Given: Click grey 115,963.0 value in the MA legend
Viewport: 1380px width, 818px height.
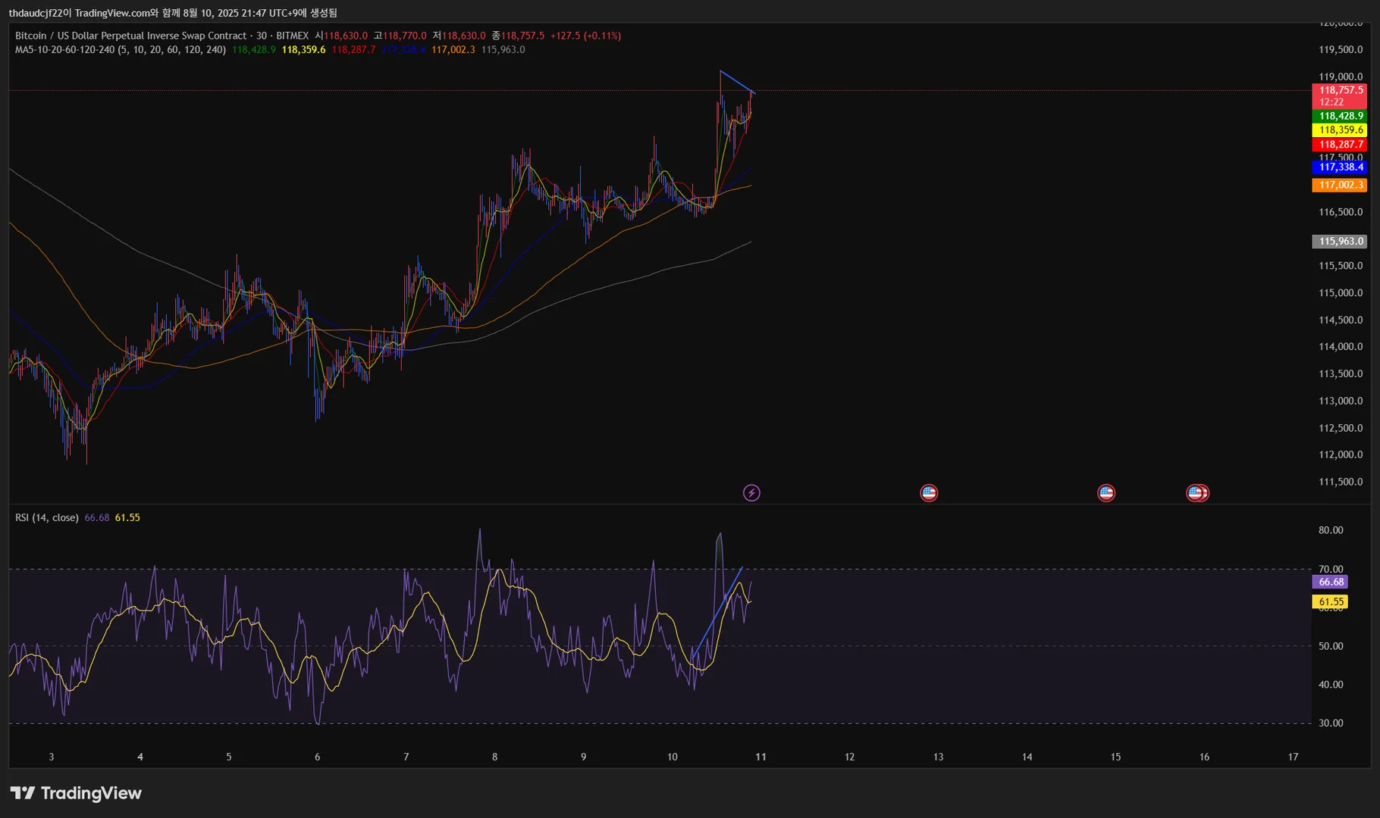Looking at the screenshot, I should tap(503, 50).
